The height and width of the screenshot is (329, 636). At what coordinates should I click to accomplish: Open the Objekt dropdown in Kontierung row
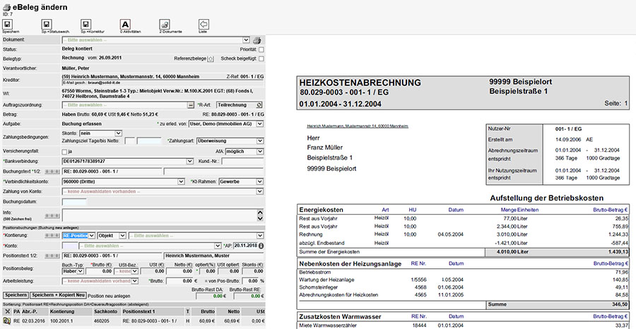(112, 235)
